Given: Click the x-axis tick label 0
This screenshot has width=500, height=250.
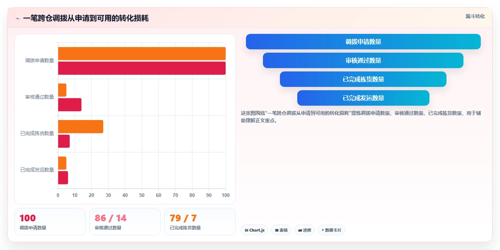Looking at the screenshot, I should (58, 195).
